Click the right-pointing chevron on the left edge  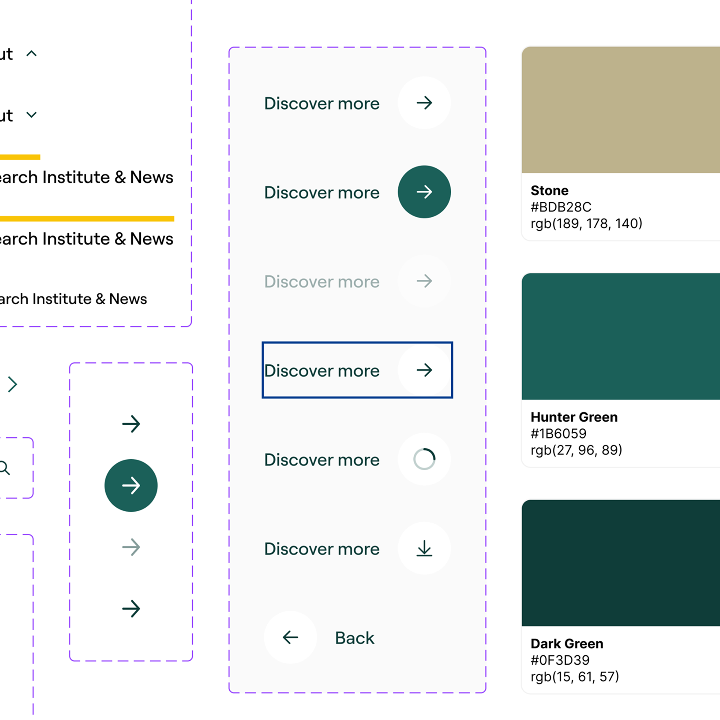[13, 384]
